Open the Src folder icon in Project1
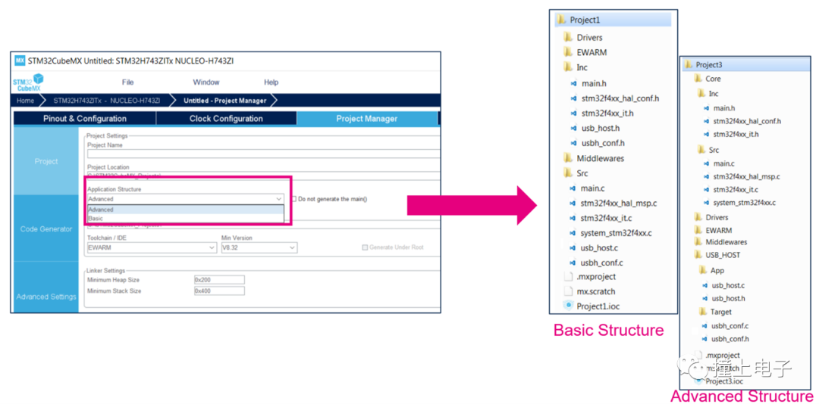This screenshot has height=404, width=819. [568, 173]
